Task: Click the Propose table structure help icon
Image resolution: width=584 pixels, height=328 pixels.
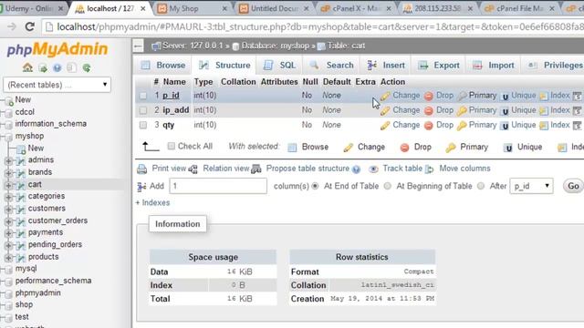Action: tap(357, 169)
